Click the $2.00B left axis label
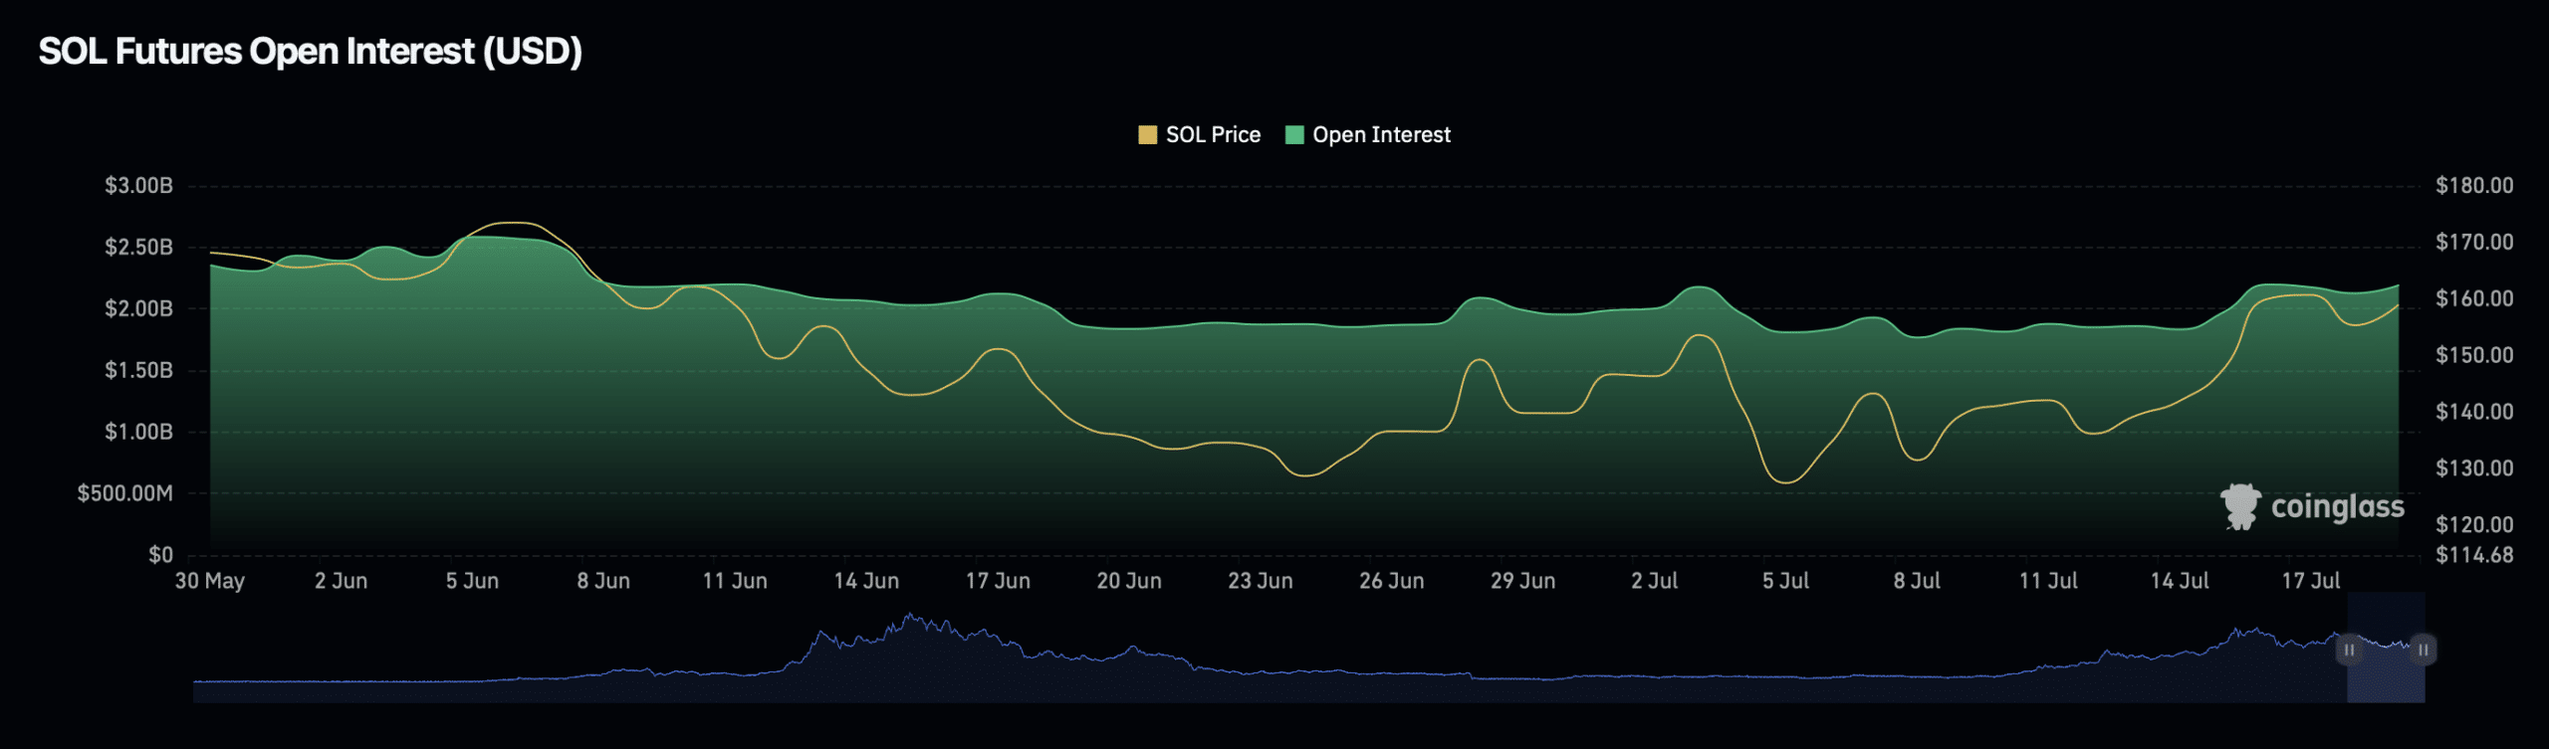This screenshot has height=749, width=2549. (x=138, y=309)
